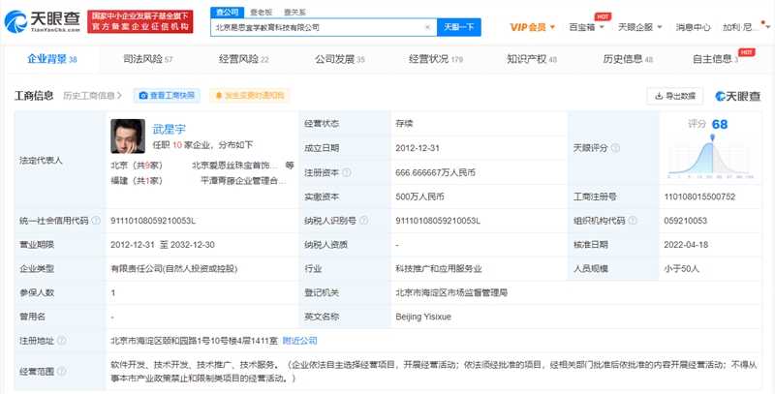Click the 行业 value 科技推广和应用服务业
The image size is (775, 394).
439,269
